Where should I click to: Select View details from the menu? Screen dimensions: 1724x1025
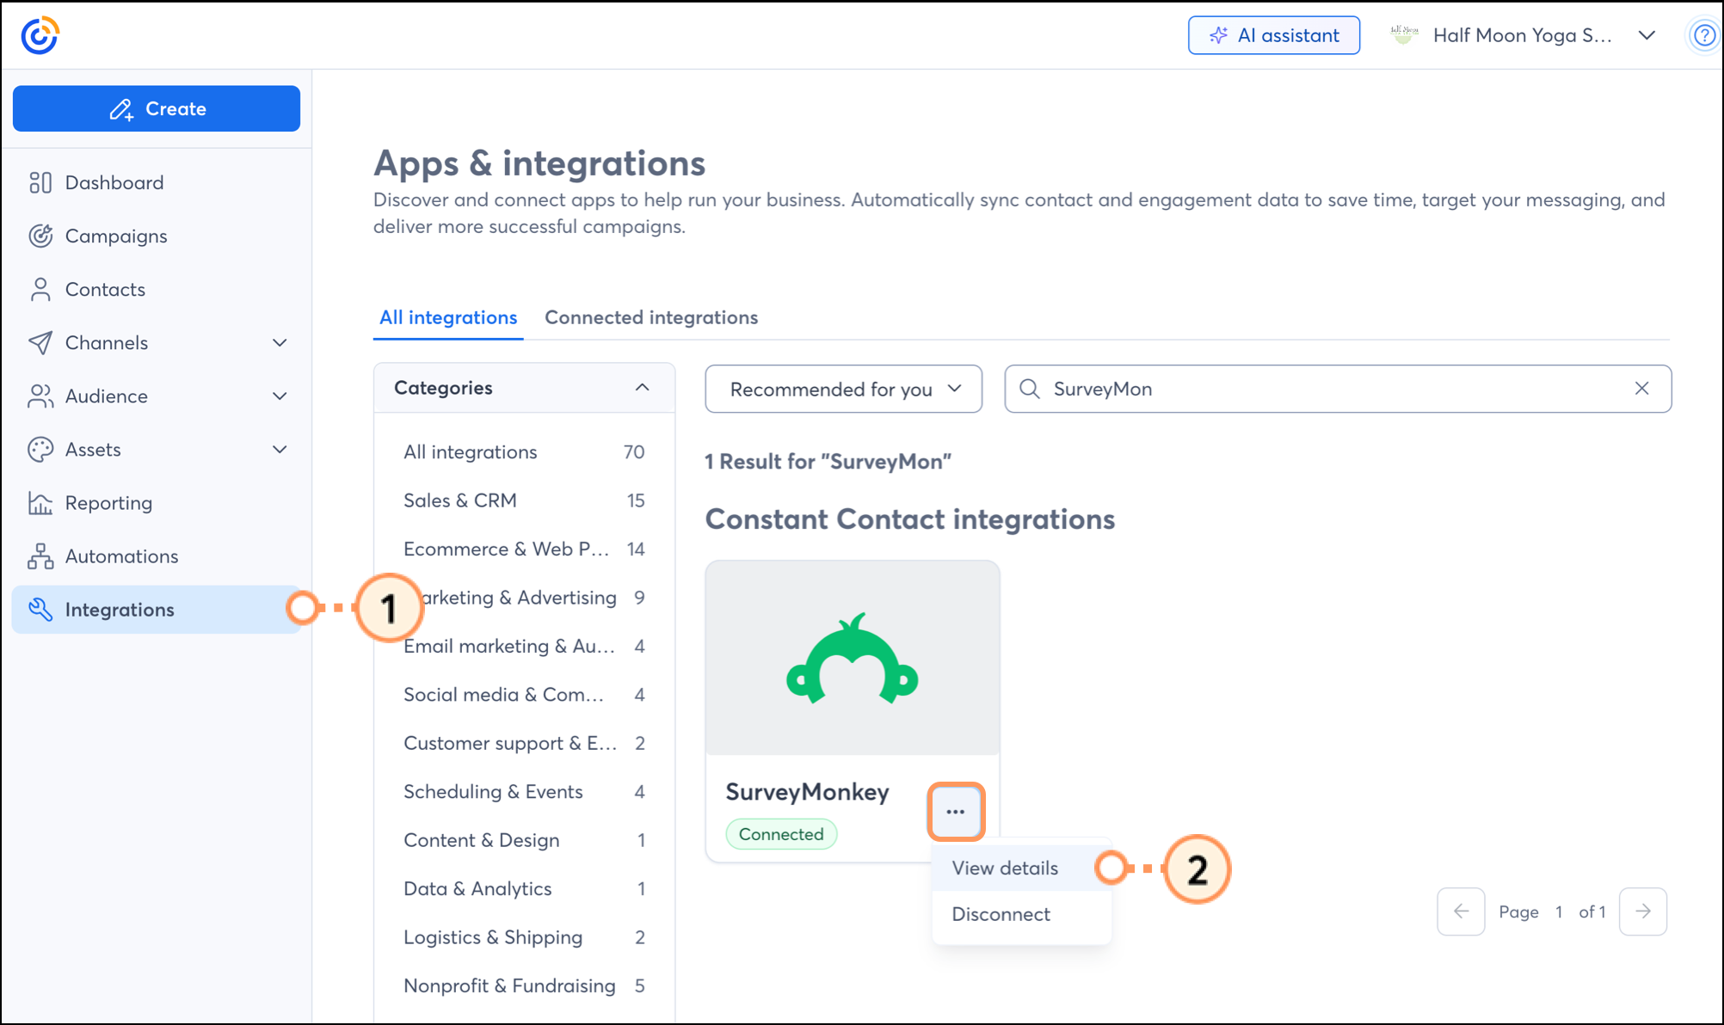pyautogui.click(x=1005, y=868)
